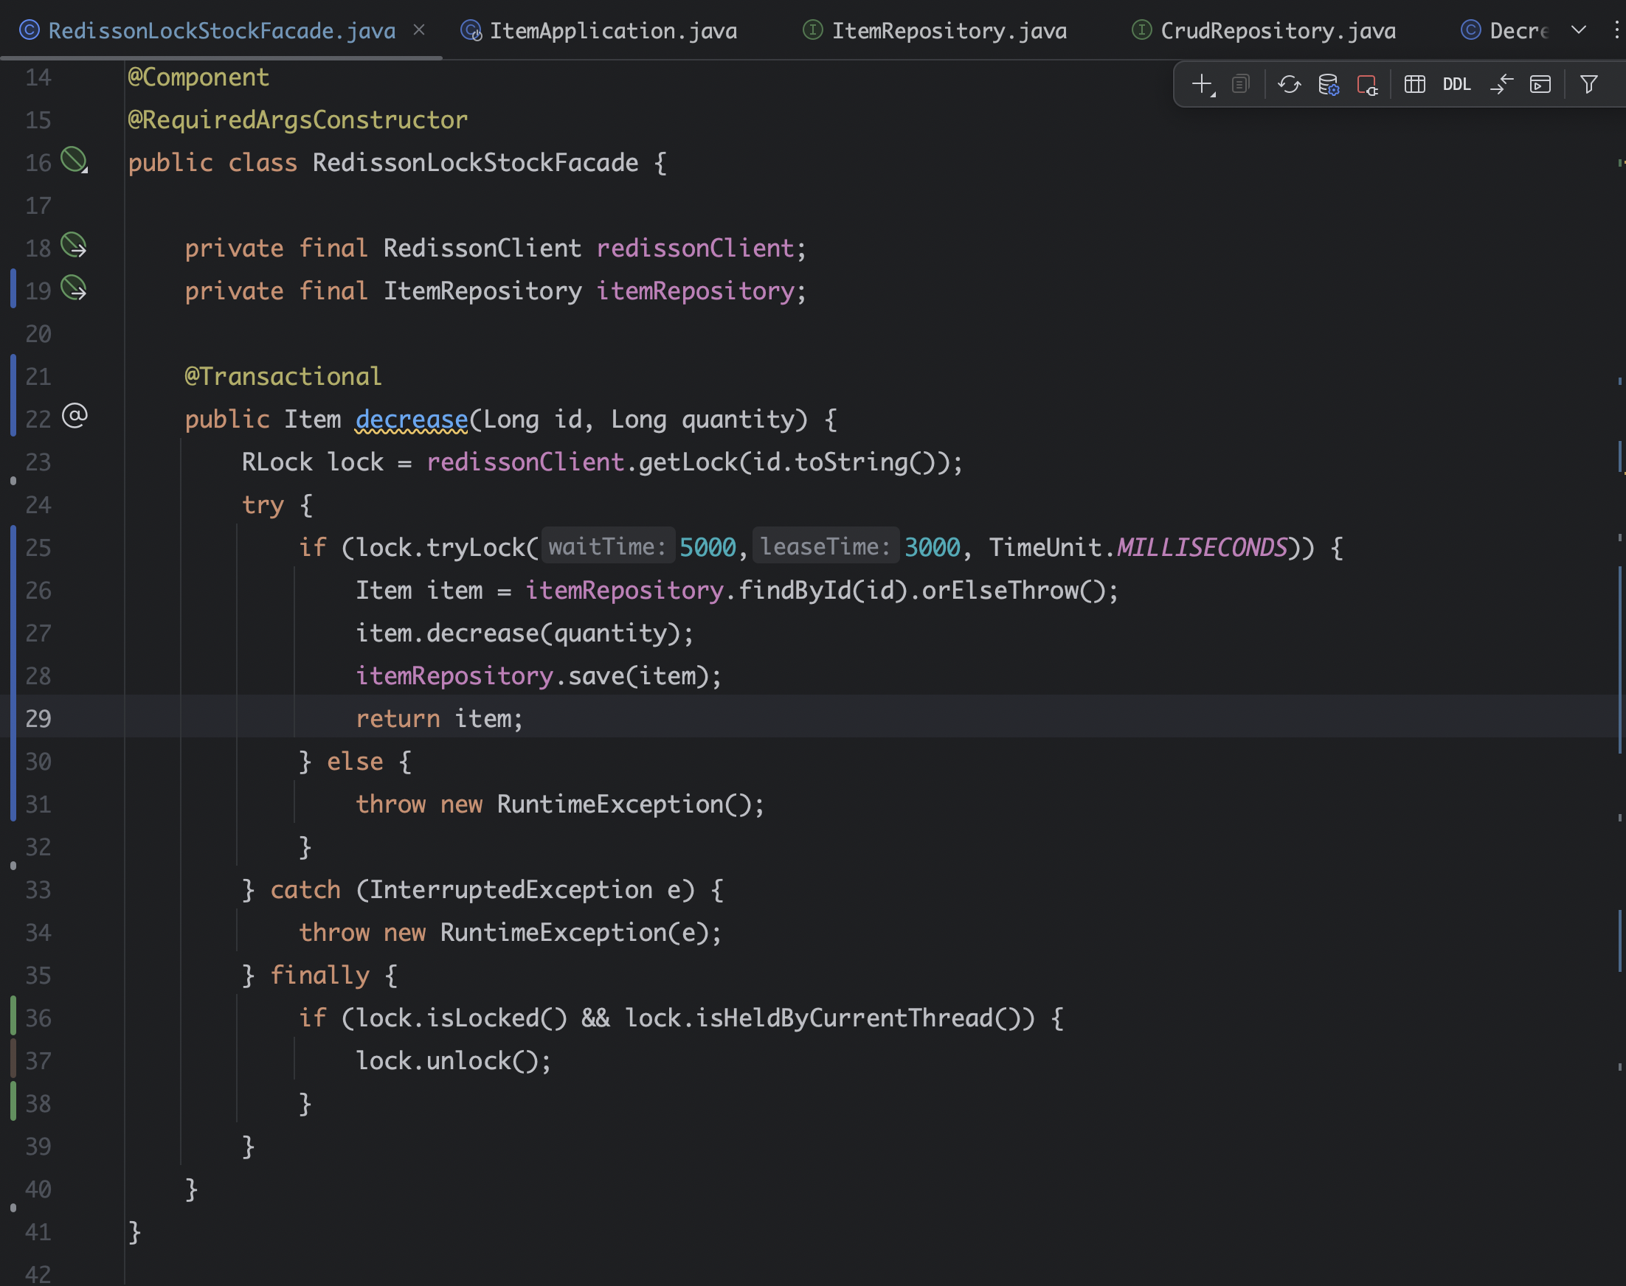
Task: Click the Refresh database icon
Action: [x=1289, y=84]
